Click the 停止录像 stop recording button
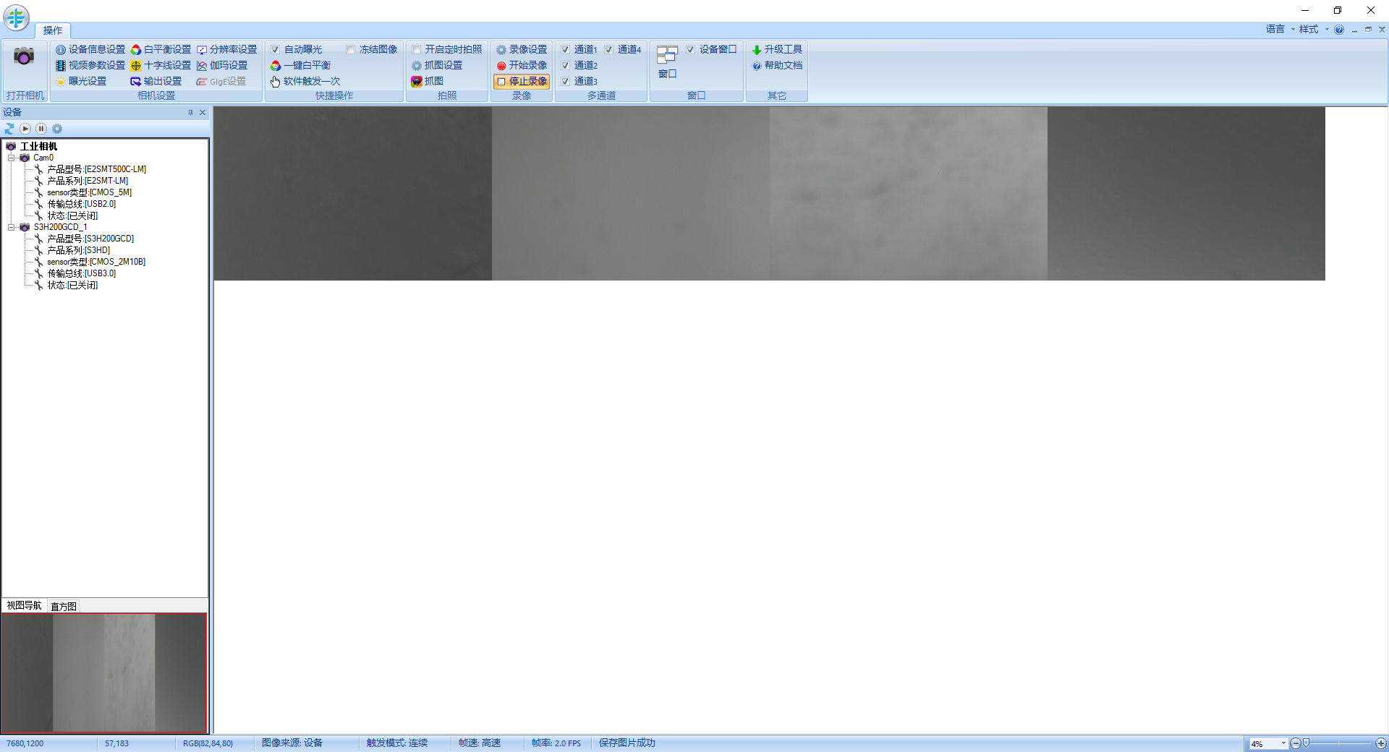1389x752 pixels. click(522, 81)
